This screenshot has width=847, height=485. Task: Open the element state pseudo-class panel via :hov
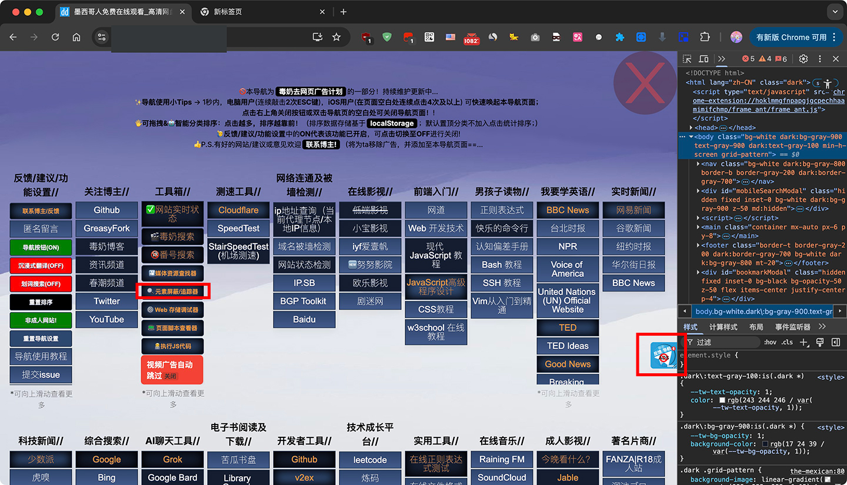pos(770,342)
